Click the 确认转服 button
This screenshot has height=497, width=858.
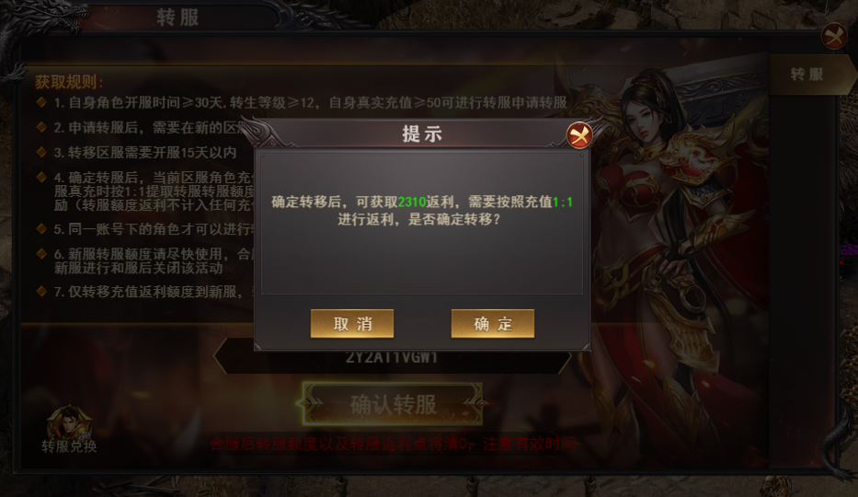coord(393,404)
